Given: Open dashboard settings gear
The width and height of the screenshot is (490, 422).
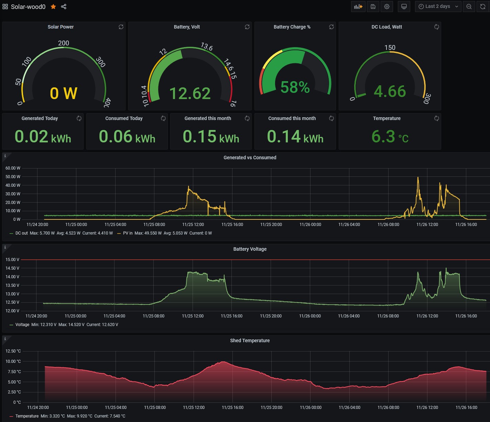Looking at the screenshot, I should 387,7.
